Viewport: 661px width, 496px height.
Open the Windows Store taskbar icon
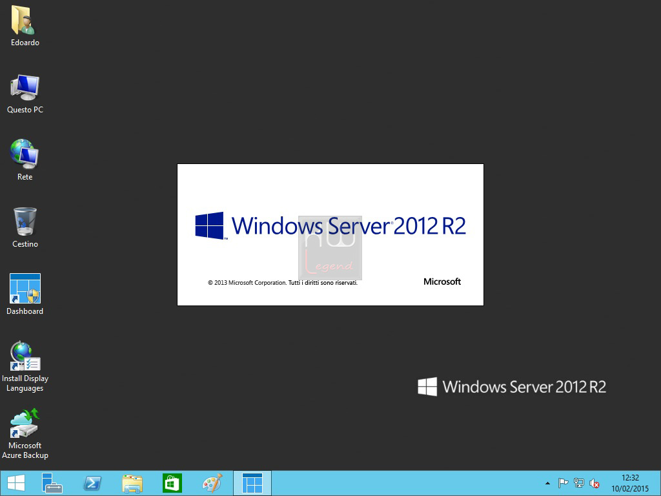[172, 483]
